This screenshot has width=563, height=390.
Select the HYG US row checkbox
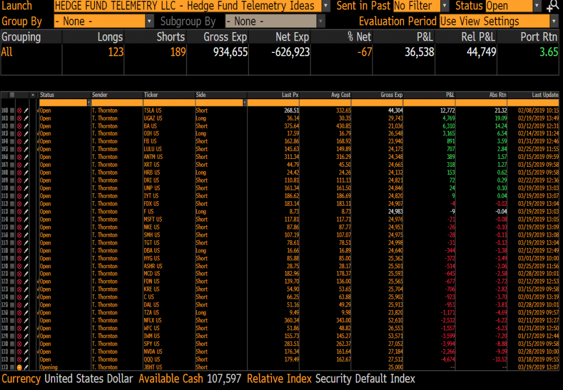(12, 259)
